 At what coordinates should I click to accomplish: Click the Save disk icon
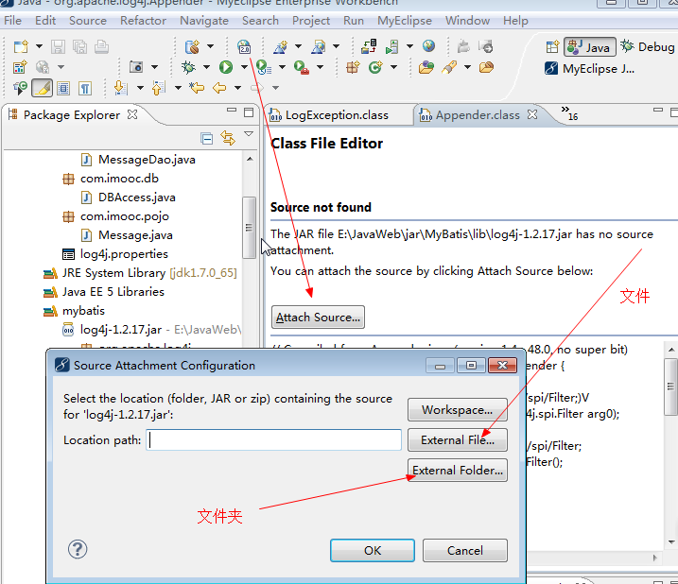[x=58, y=46]
